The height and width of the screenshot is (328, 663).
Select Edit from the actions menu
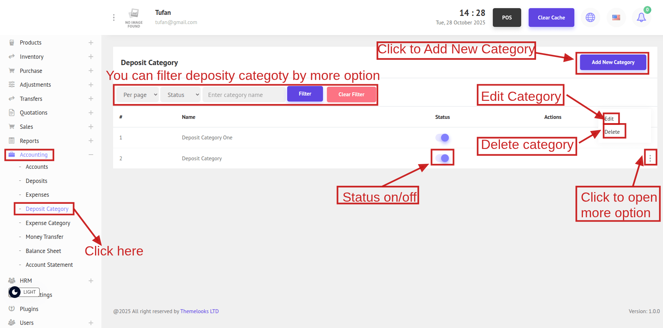click(609, 119)
